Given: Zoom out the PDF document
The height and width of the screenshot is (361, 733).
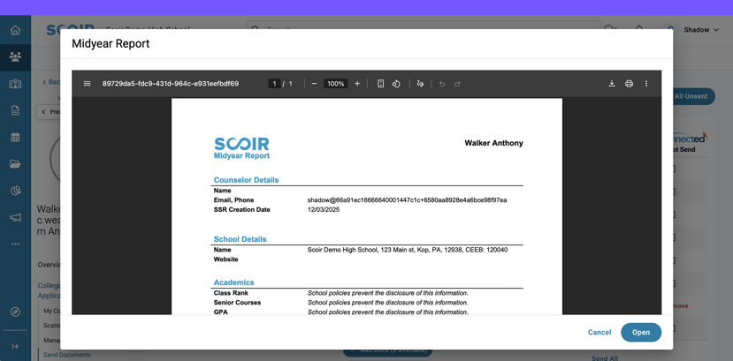Looking at the screenshot, I should [314, 84].
